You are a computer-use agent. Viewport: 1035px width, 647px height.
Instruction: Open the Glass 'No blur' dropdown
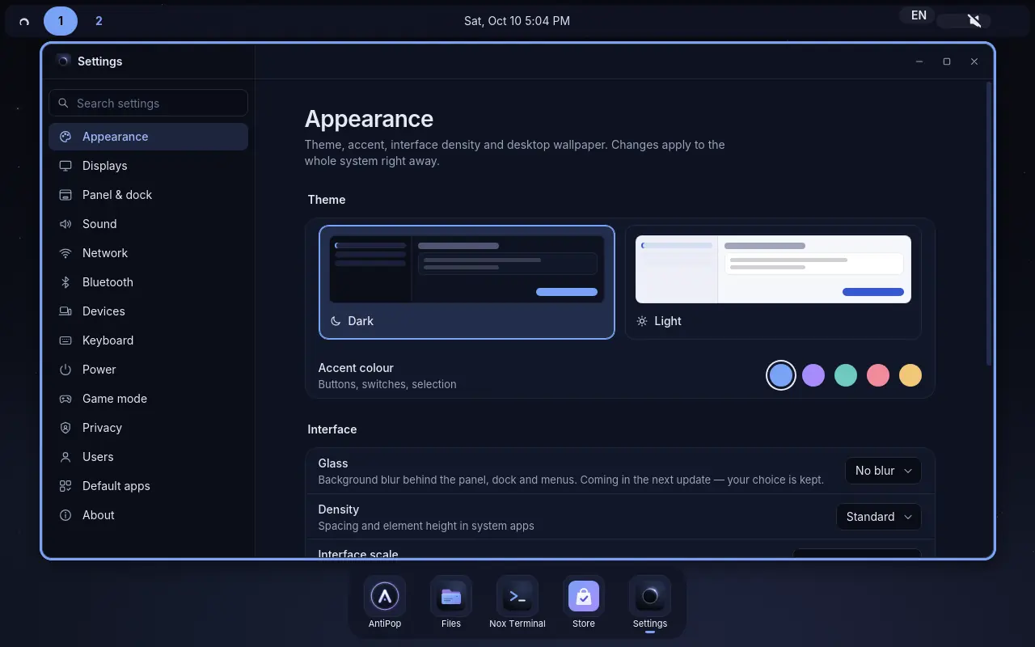tap(883, 471)
